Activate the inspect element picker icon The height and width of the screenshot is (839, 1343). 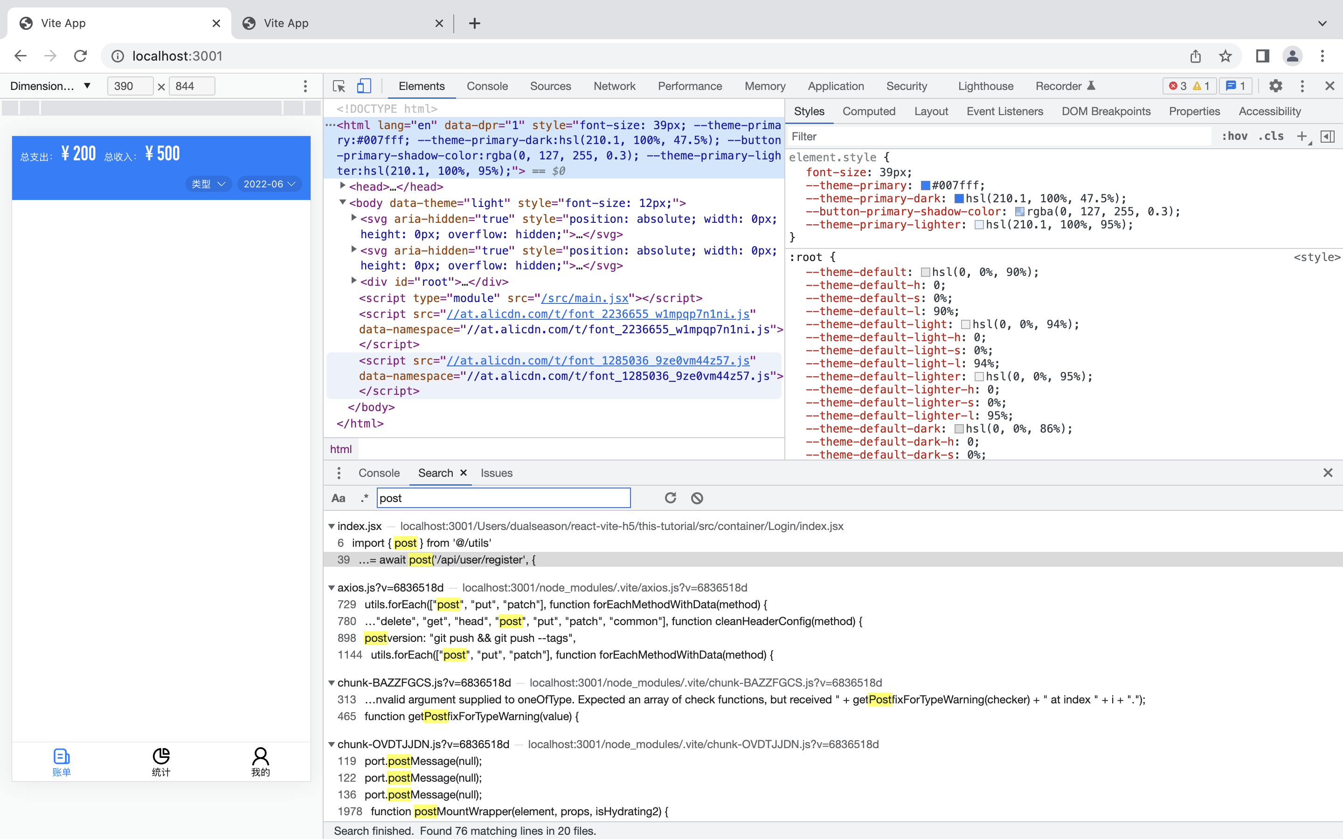[x=339, y=86]
